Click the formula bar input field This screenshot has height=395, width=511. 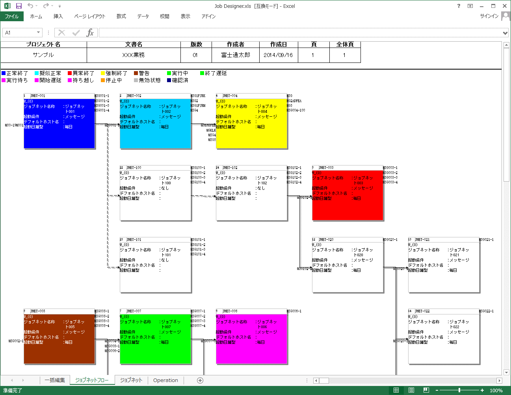coord(299,33)
